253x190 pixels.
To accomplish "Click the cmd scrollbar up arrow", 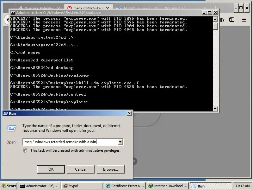I will (215, 19).
